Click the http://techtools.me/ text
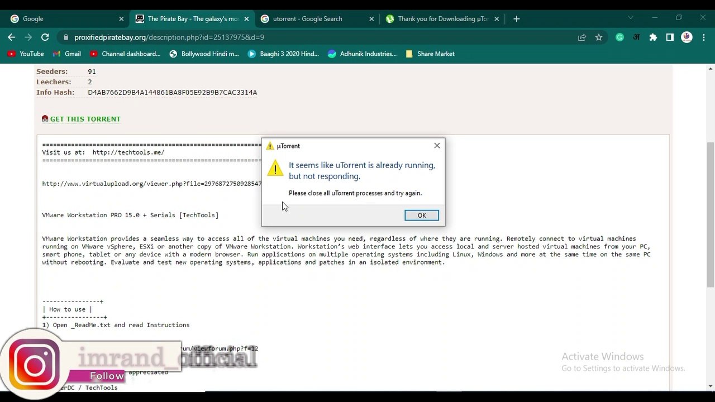The height and width of the screenshot is (402, 715). 128,152
